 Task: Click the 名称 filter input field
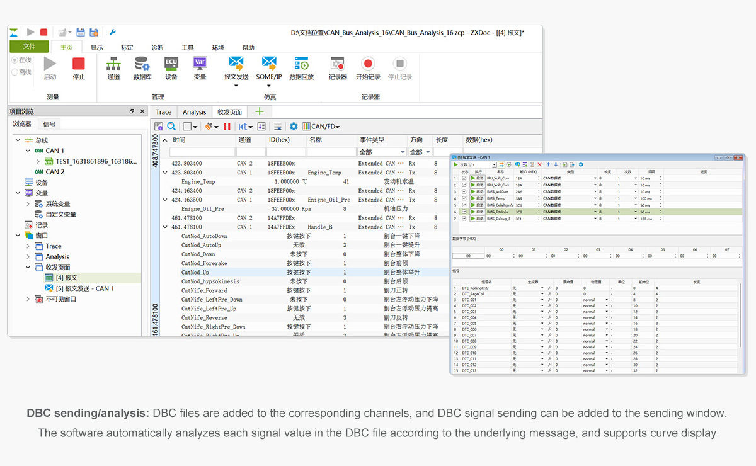click(x=331, y=152)
